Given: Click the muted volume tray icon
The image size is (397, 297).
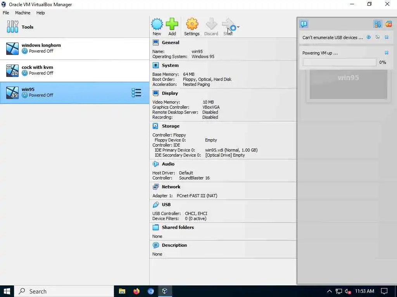Looking at the screenshot, I should click(348, 291).
